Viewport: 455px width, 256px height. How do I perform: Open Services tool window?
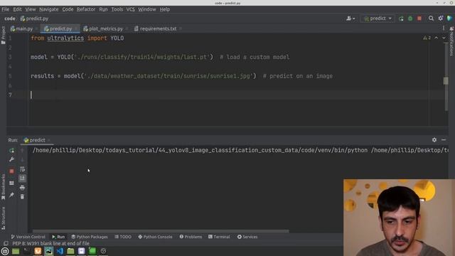click(247, 237)
